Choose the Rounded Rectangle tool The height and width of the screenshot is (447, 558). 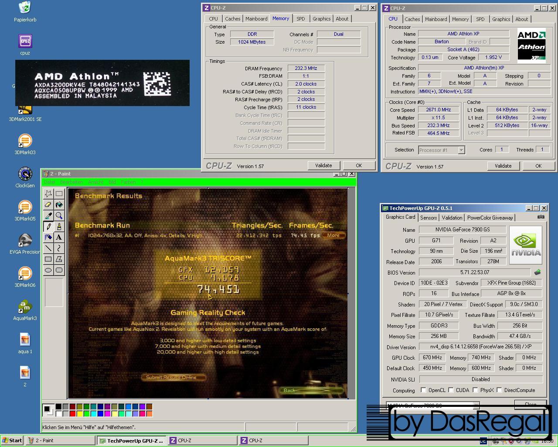(59, 270)
